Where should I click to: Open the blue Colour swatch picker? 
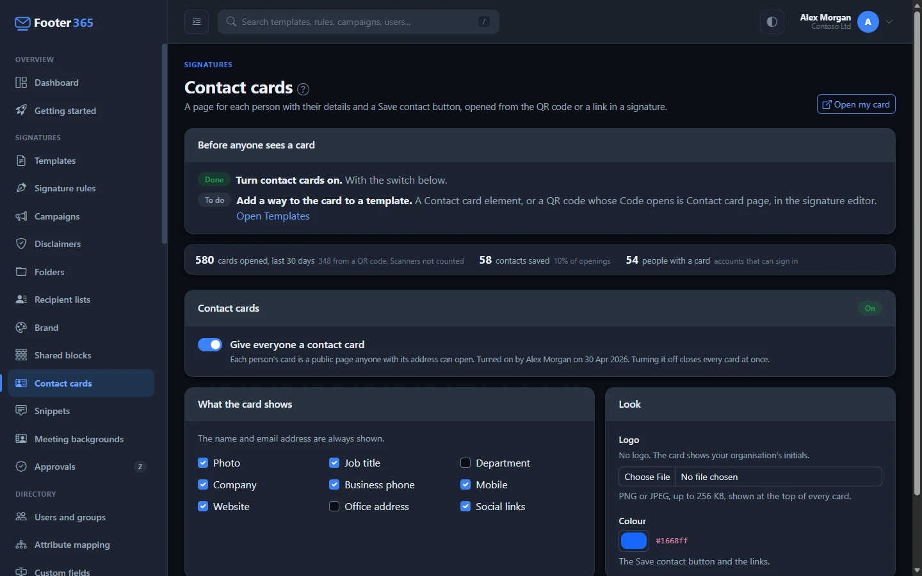click(x=634, y=541)
